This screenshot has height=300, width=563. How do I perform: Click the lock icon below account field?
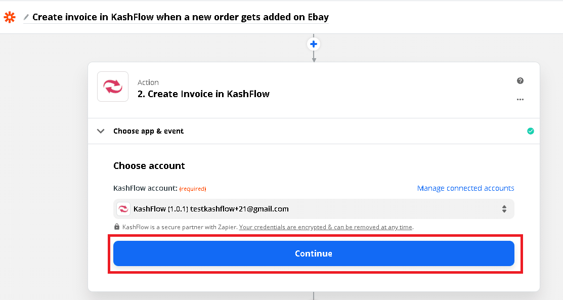click(x=117, y=227)
